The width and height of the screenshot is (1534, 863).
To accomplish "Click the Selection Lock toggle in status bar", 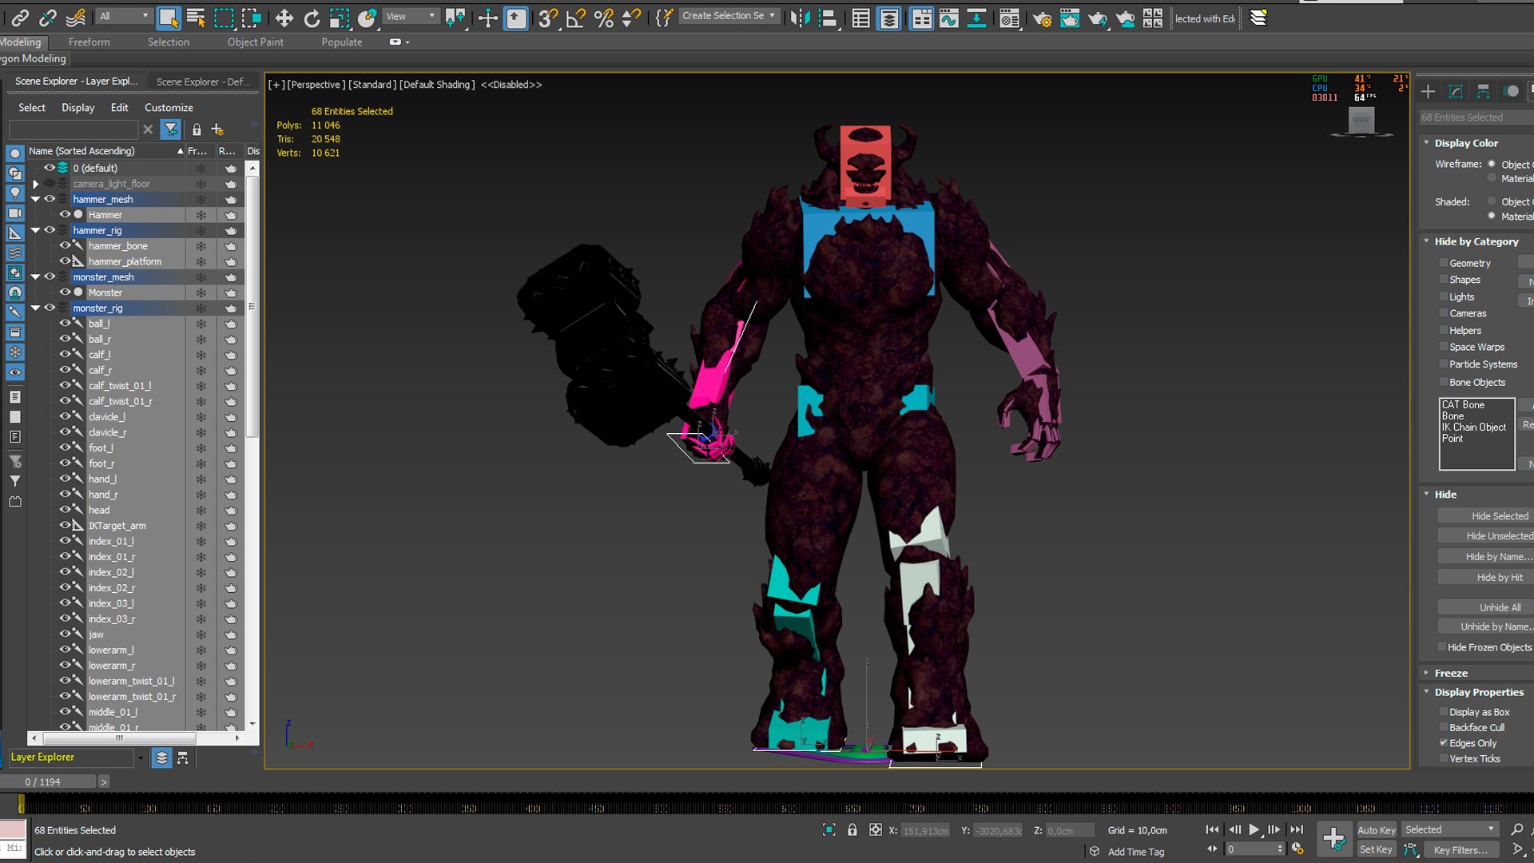I will 852,830.
